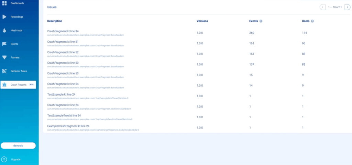Image resolution: width=352 pixels, height=165 pixels.
Task: Click the Crash Reports bug icon
Action: pyautogui.click(x=4, y=85)
